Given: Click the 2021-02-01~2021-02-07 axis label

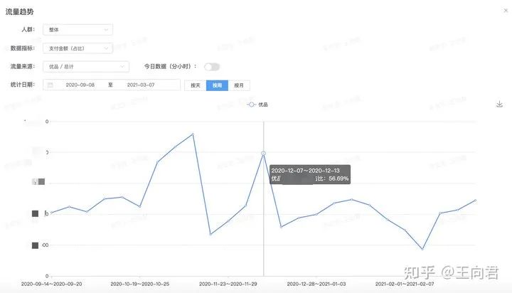Looking at the screenshot, I should coord(405,283).
